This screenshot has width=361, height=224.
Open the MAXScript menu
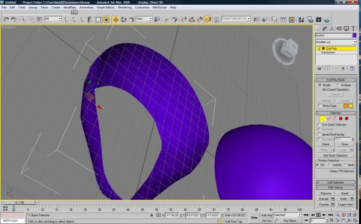(x=159, y=7)
